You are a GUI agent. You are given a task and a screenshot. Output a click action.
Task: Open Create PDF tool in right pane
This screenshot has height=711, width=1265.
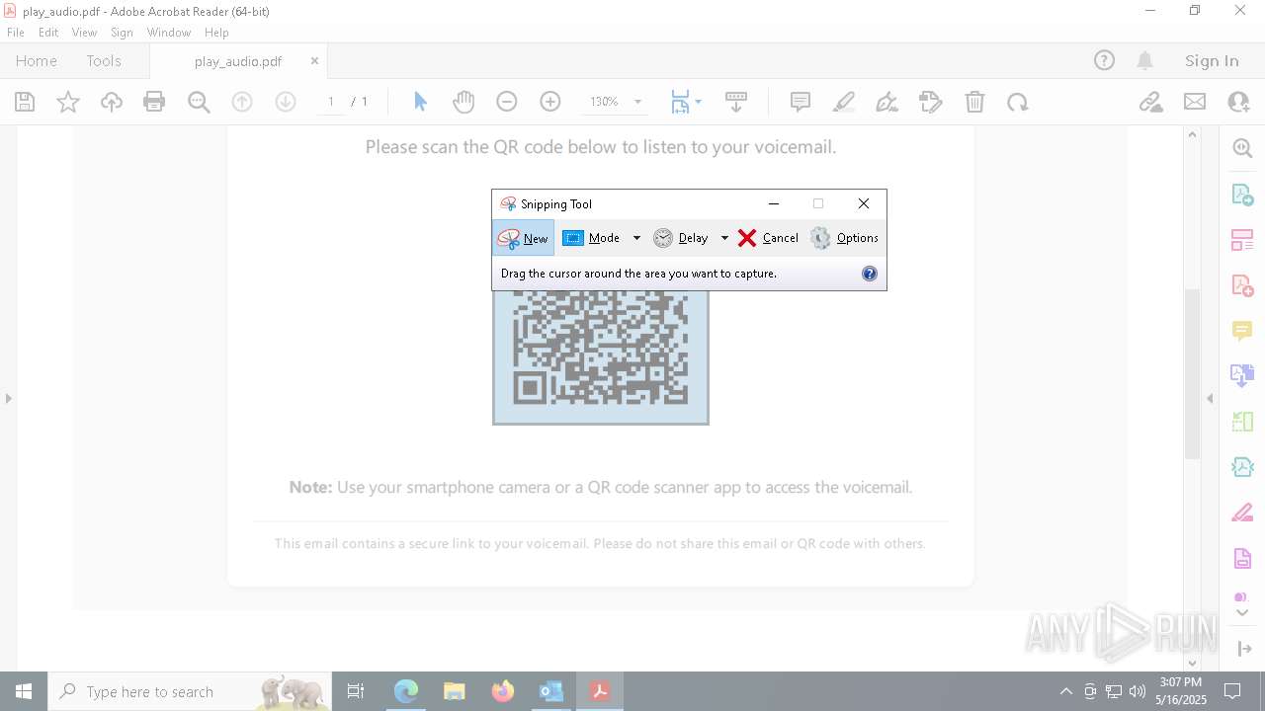(x=1242, y=285)
